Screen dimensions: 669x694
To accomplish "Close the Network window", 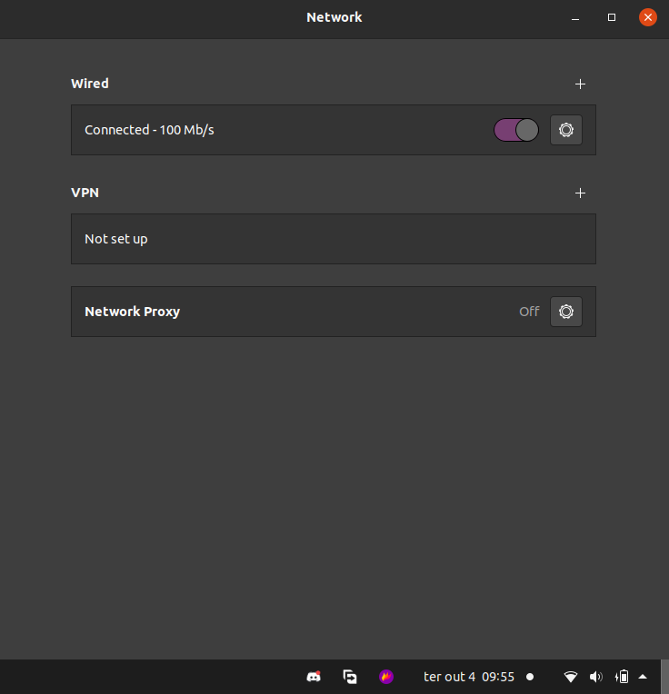I will [648, 17].
